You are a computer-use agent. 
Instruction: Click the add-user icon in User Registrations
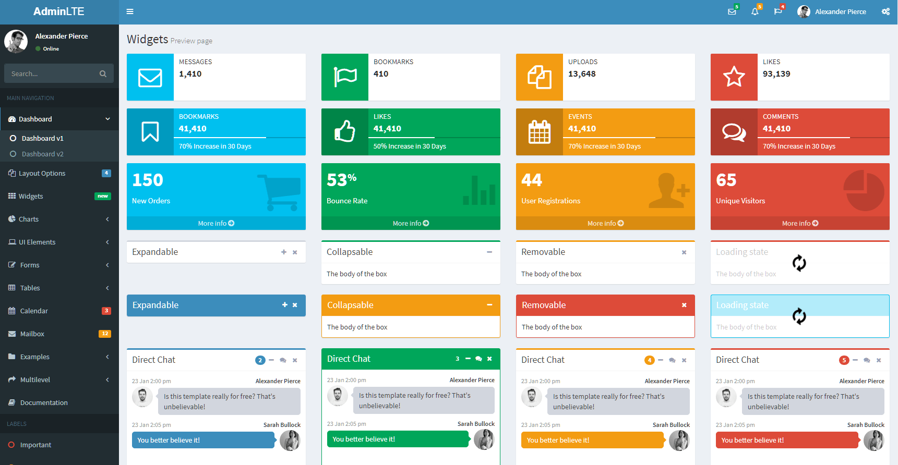click(x=669, y=190)
